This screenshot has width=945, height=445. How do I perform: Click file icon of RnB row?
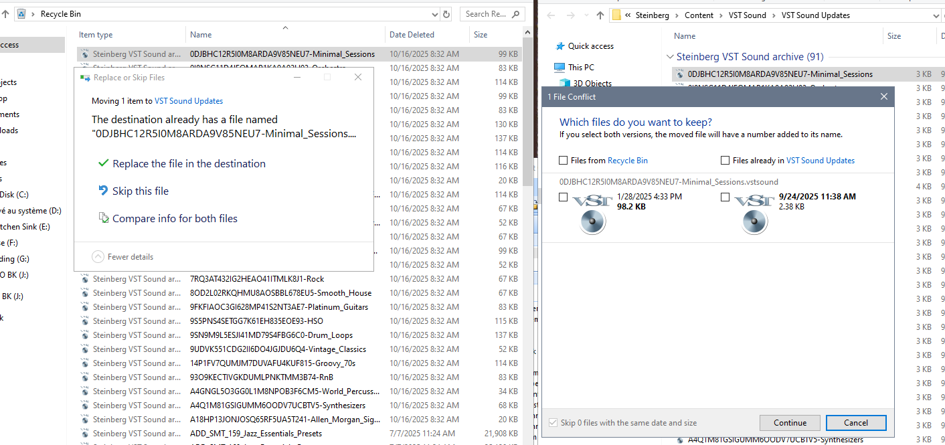coord(85,377)
